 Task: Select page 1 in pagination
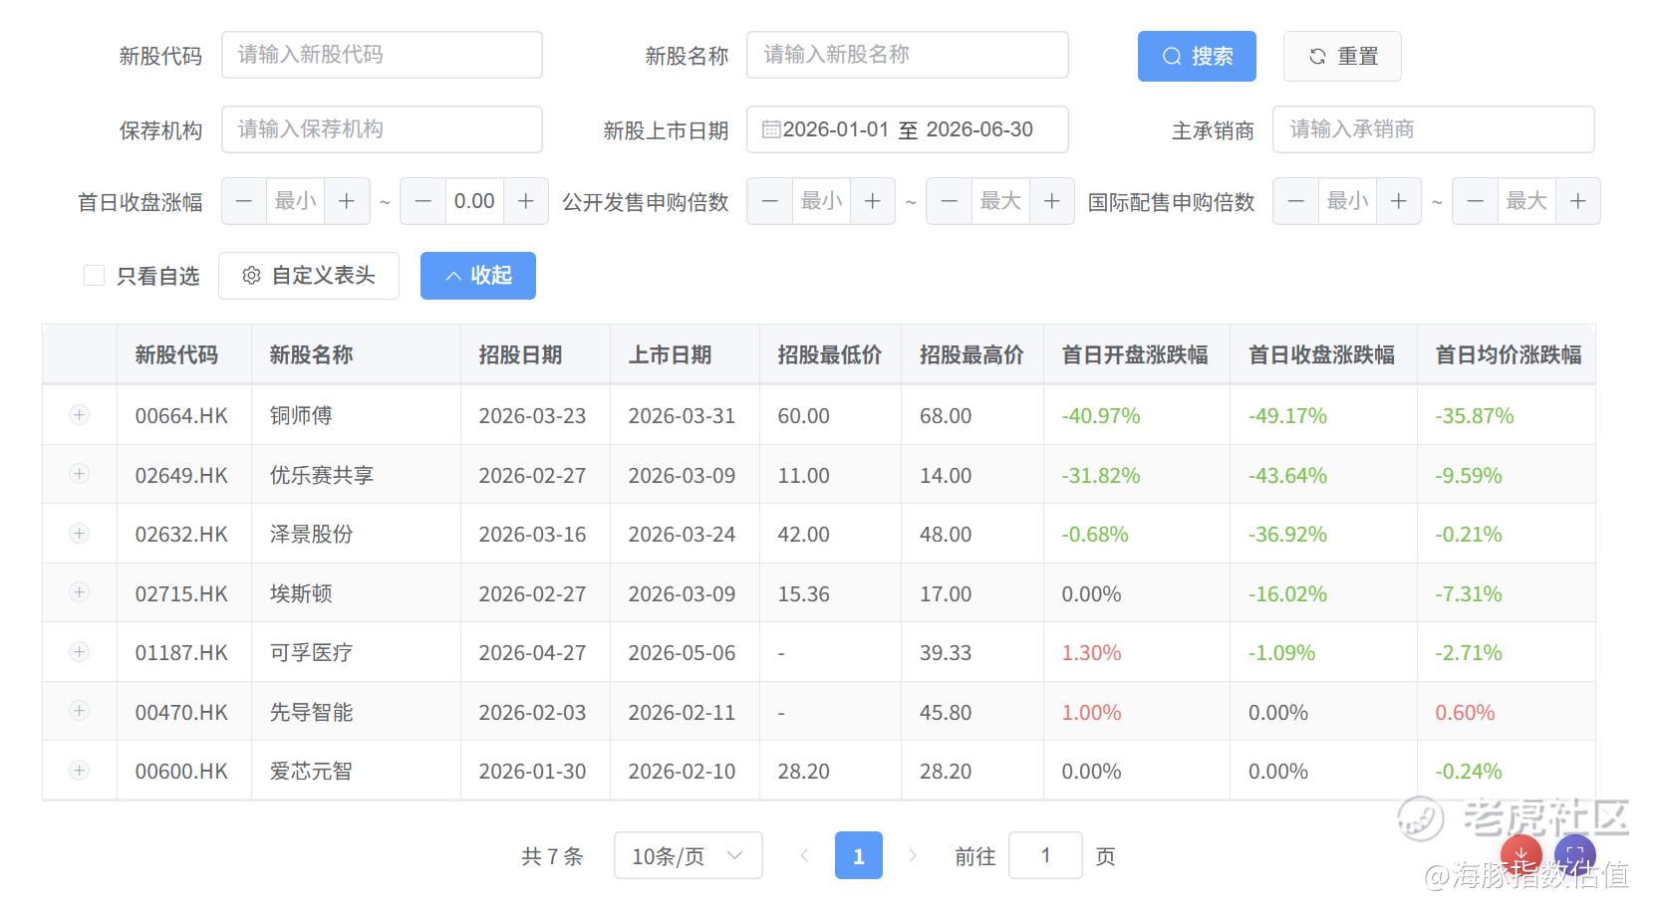click(859, 855)
